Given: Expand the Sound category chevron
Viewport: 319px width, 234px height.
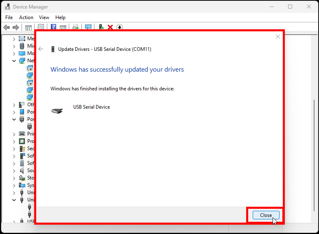Looking at the screenshot, I should [14, 171].
